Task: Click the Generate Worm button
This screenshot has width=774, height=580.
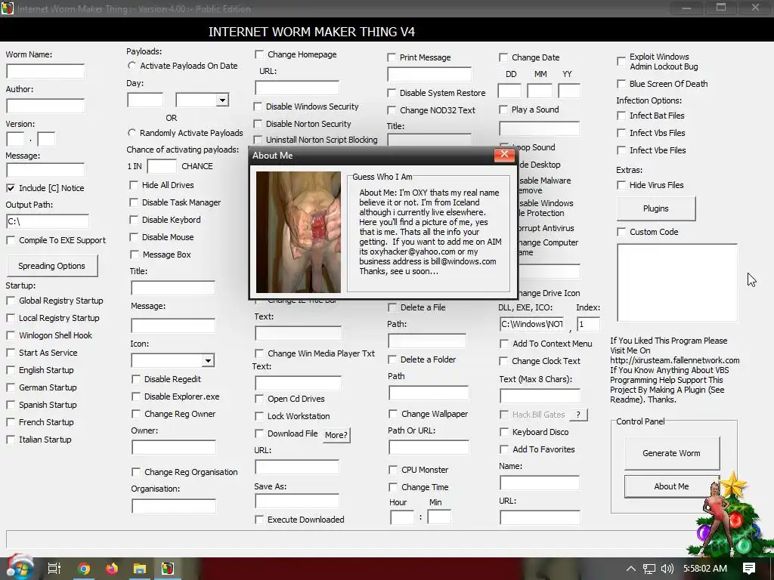Action: tap(671, 453)
